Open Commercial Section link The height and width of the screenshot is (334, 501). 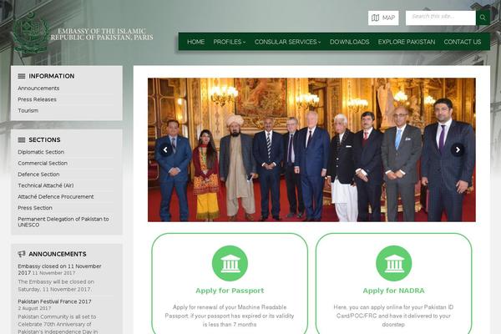[x=43, y=164]
